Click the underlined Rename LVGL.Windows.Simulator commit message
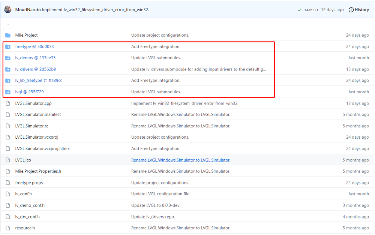This screenshot has width=375, height=235. 181,160
